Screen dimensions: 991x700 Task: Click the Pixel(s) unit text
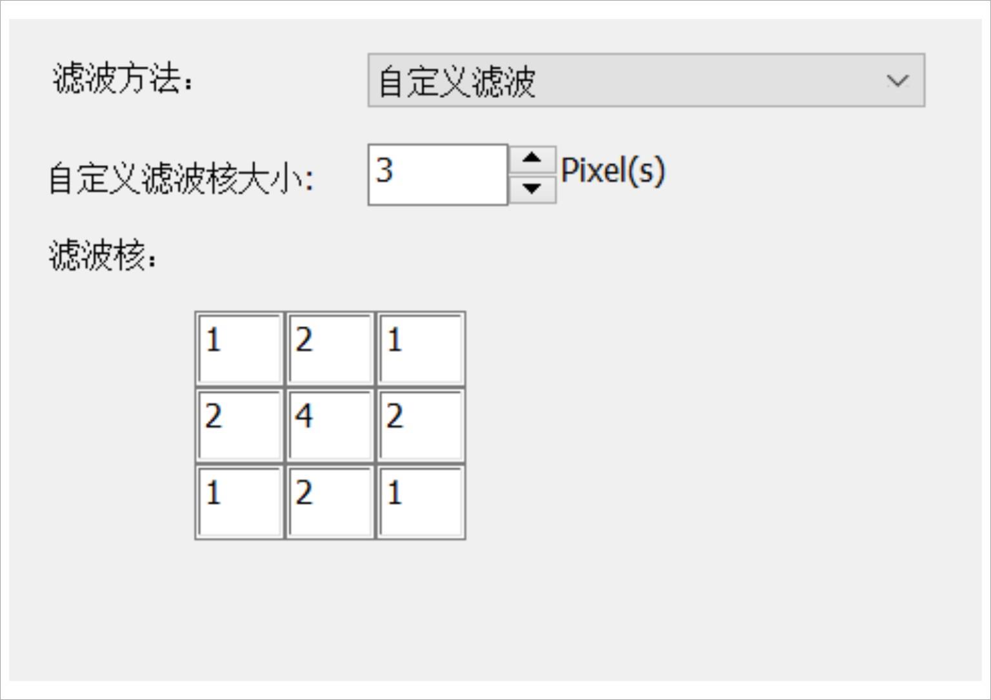pos(612,171)
